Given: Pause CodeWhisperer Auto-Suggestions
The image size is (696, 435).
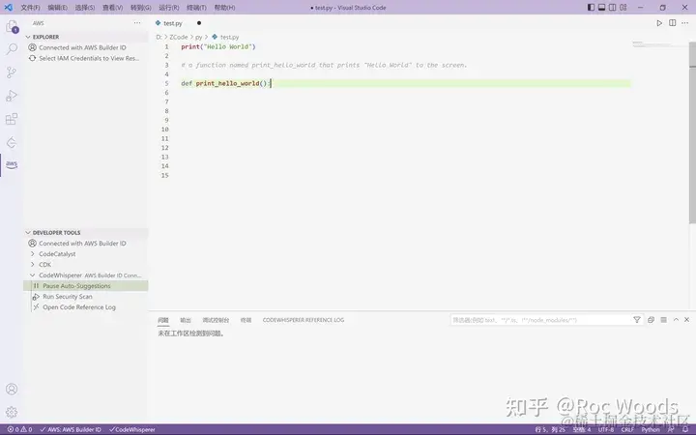Looking at the screenshot, I should [x=86, y=286].
